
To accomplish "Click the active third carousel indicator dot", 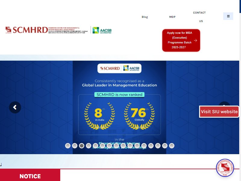I will (x=82, y=146).
